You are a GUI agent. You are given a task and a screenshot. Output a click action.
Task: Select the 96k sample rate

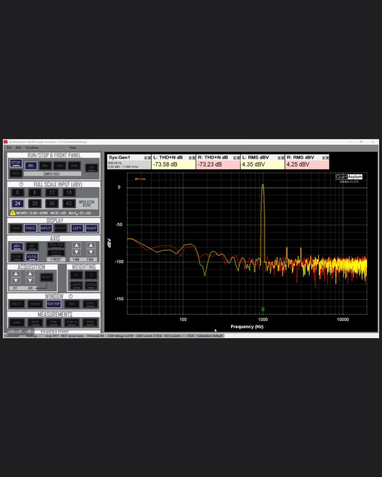point(45,166)
